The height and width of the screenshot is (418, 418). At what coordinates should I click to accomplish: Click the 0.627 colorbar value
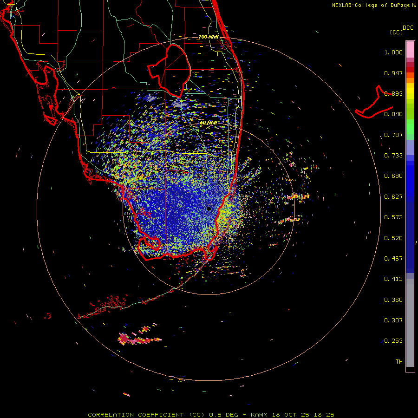click(x=393, y=197)
